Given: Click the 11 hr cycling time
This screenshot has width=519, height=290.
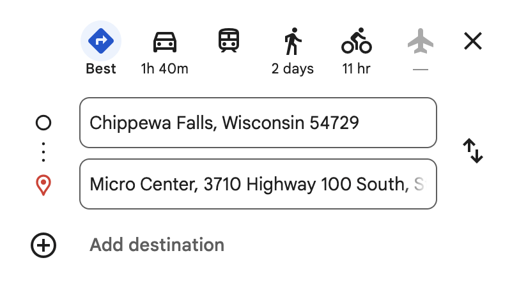Looking at the screenshot, I should [x=356, y=69].
